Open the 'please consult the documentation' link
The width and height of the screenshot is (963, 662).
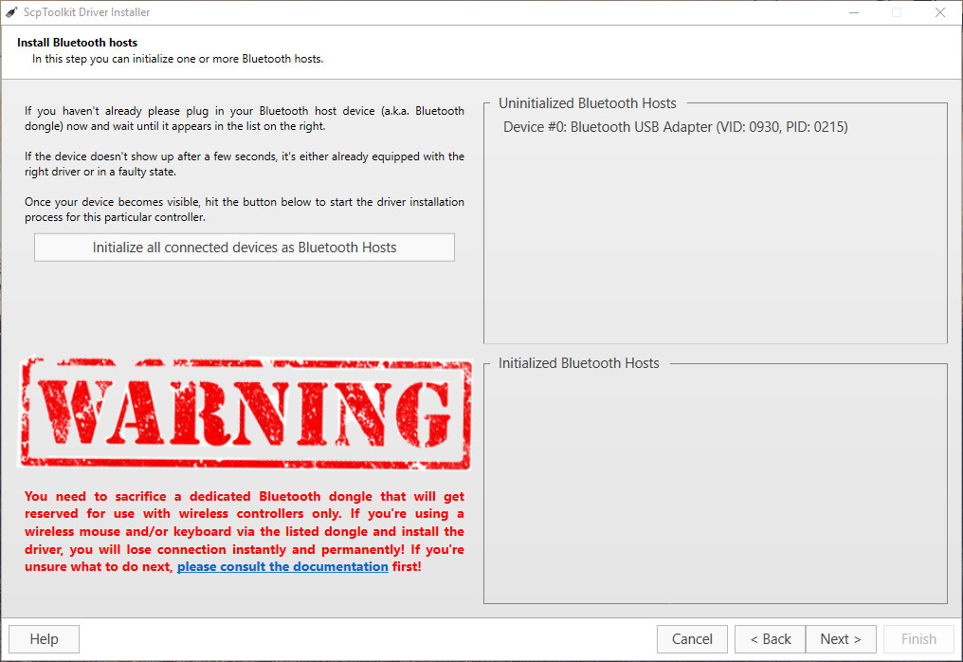click(282, 567)
